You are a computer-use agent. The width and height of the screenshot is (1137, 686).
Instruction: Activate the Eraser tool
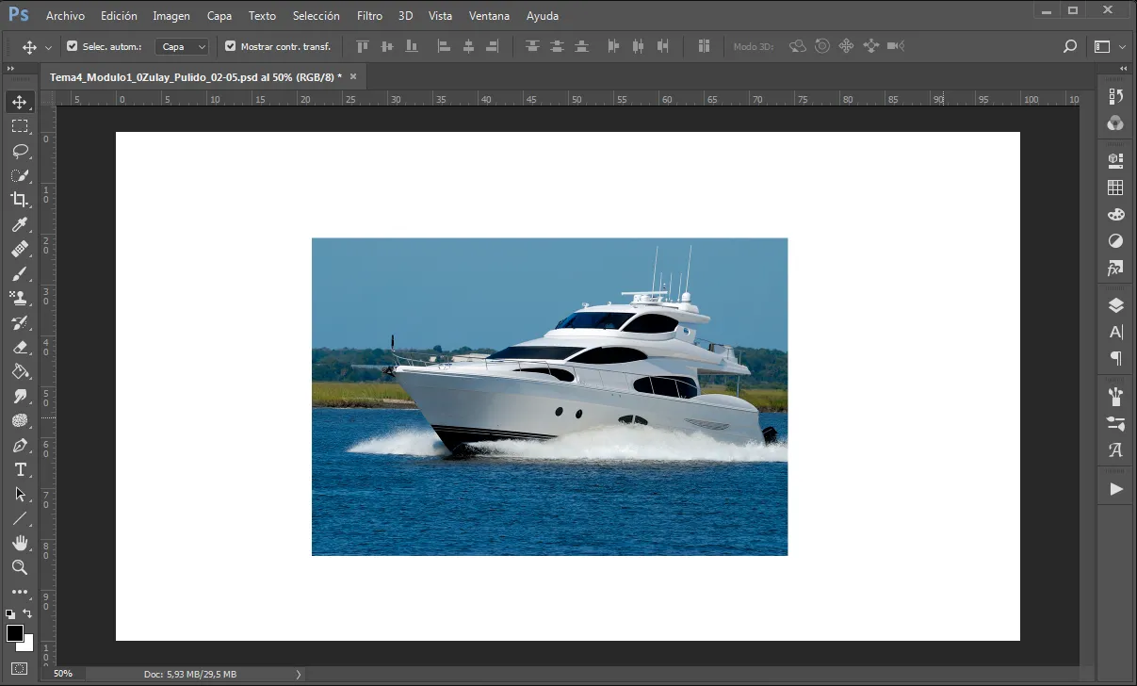(20, 347)
